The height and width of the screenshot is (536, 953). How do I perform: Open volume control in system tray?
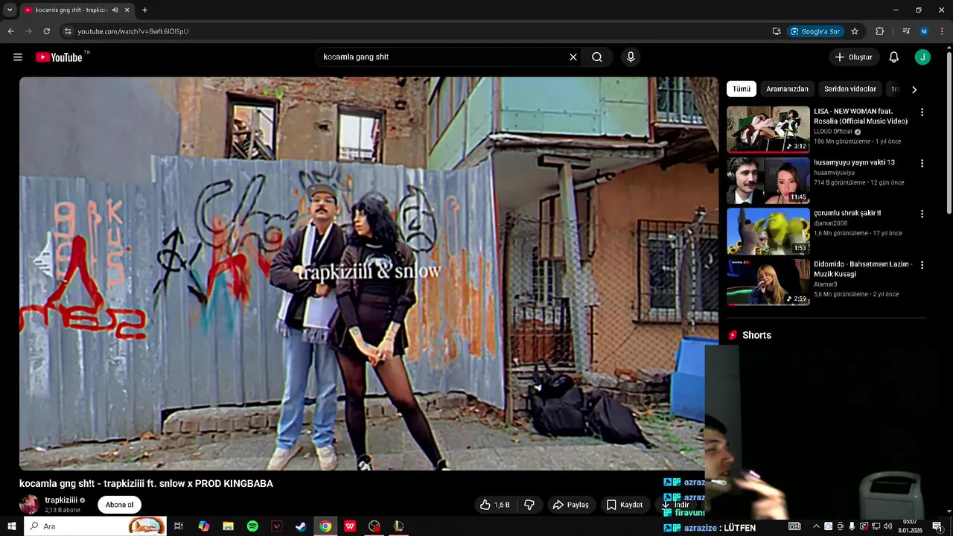click(x=887, y=526)
